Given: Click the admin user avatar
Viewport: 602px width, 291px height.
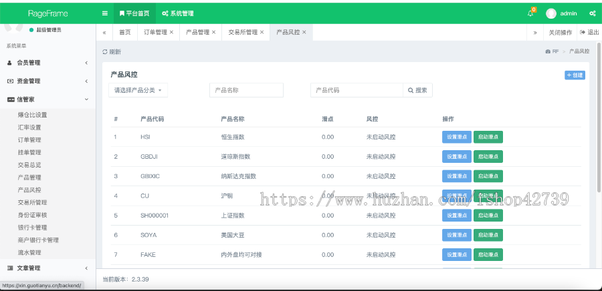Looking at the screenshot, I should [x=551, y=13].
